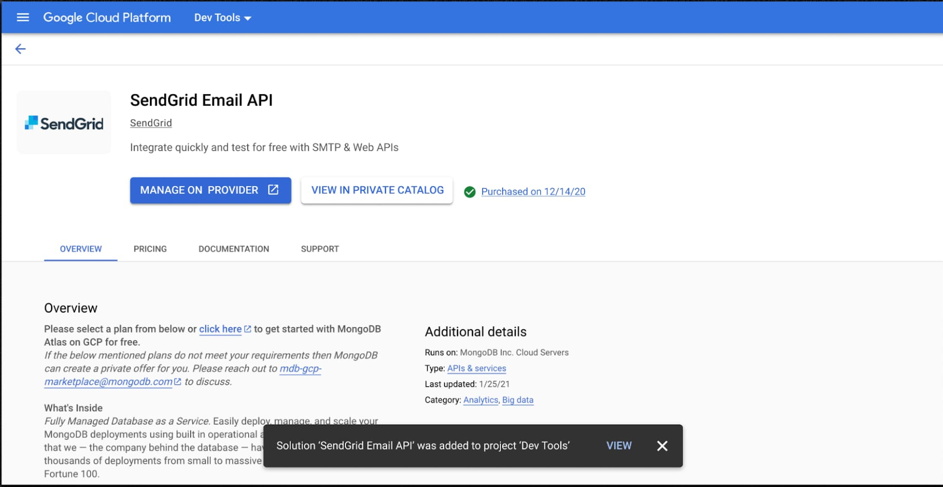This screenshot has width=943, height=487.
Task: Click the SendGrid logo thumbnail
Action: (64, 122)
